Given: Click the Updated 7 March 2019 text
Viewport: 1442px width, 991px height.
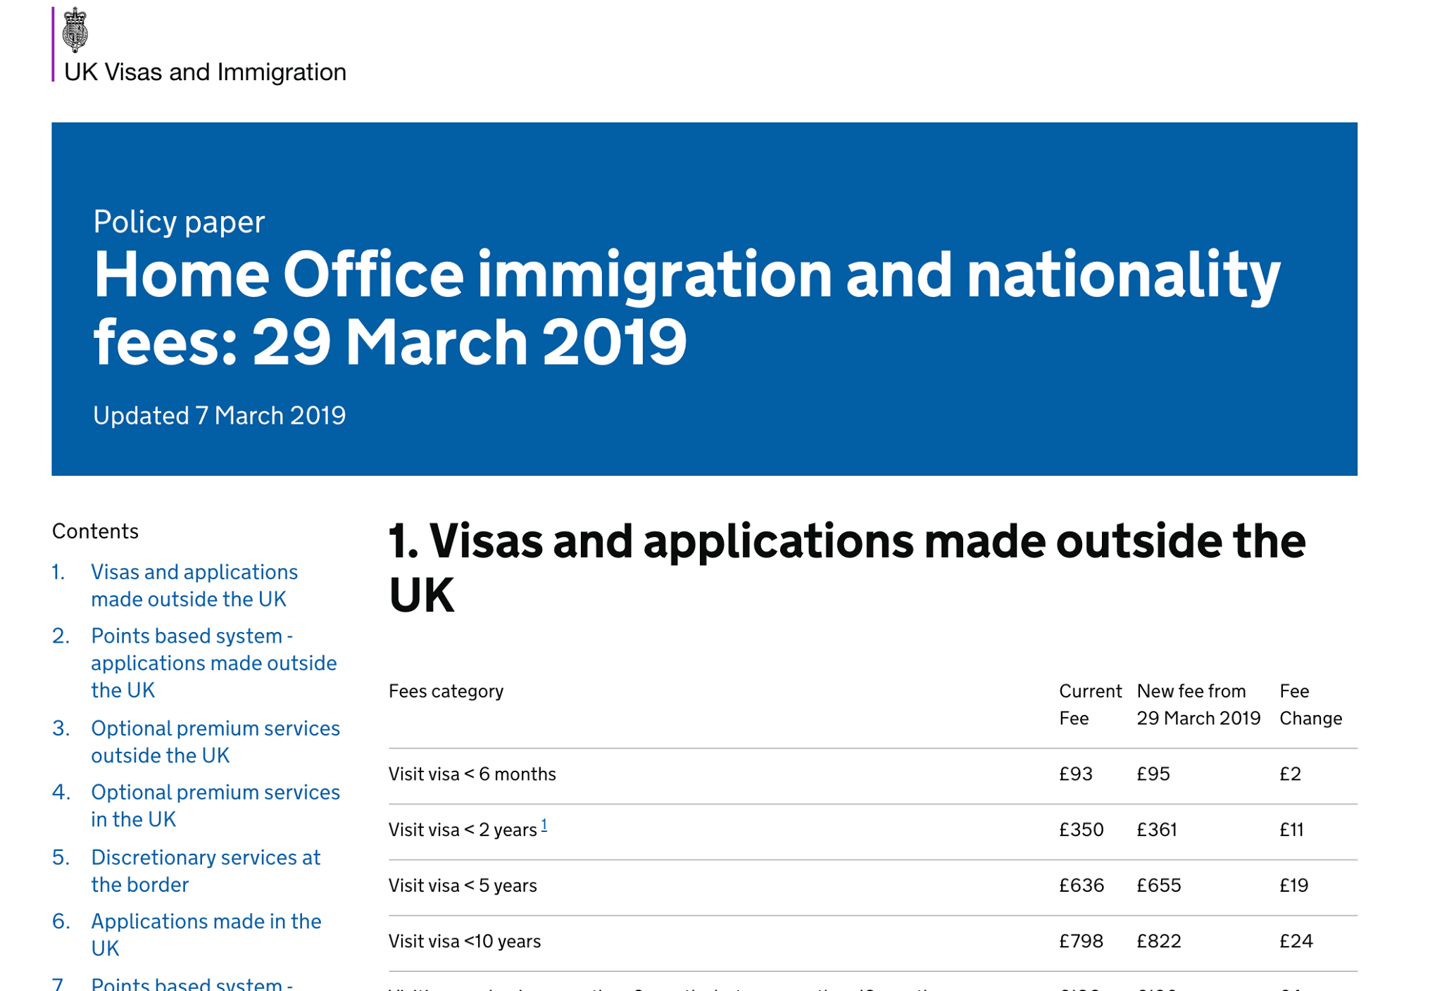Looking at the screenshot, I should (x=219, y=415).
